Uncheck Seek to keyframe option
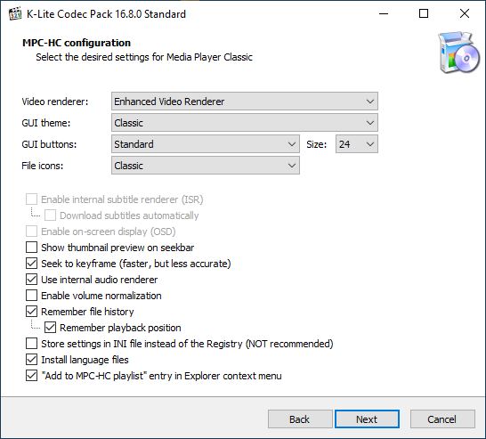The image size is (486, 439). click(32, 264)
